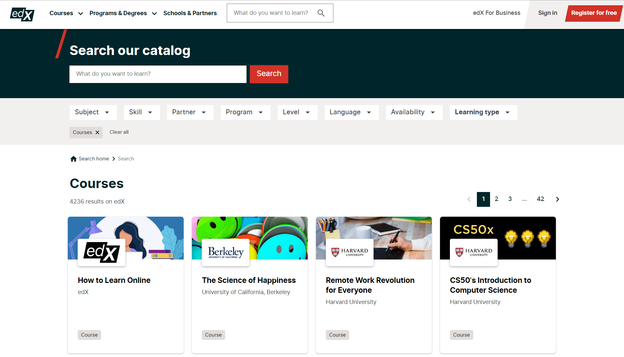The height and width of the screenshot is (357, 624).
Task: Click the Clear all filters link
Action: [119, 132]
